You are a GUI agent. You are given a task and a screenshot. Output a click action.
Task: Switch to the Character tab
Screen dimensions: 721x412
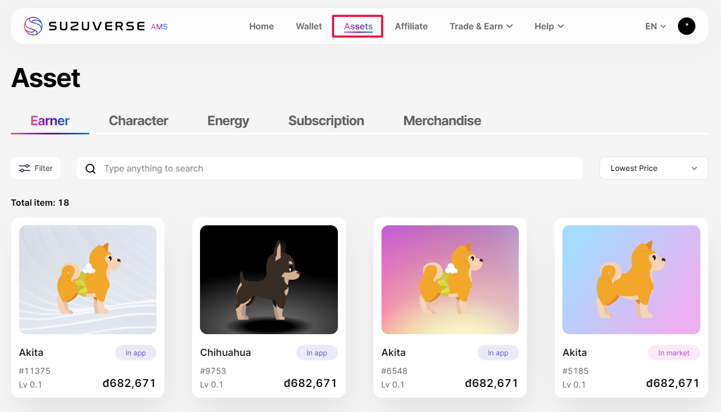coord(138,121)
